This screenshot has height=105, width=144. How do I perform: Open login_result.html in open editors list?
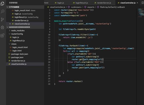tap(25, 10)
